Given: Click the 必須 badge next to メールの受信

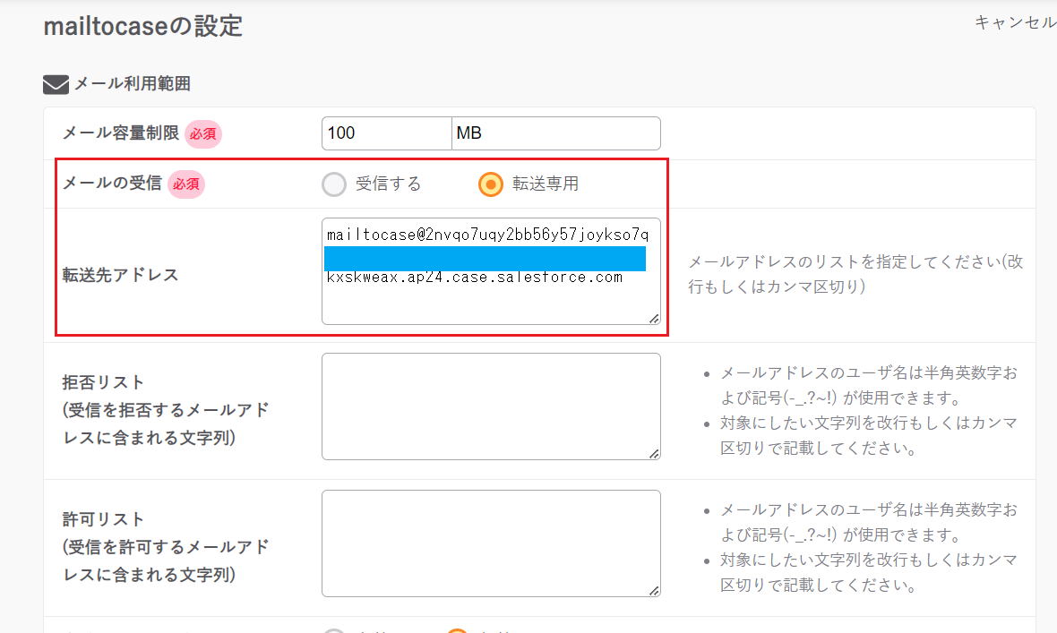Looking at the screenshot, I should click(x=185, y=184).
